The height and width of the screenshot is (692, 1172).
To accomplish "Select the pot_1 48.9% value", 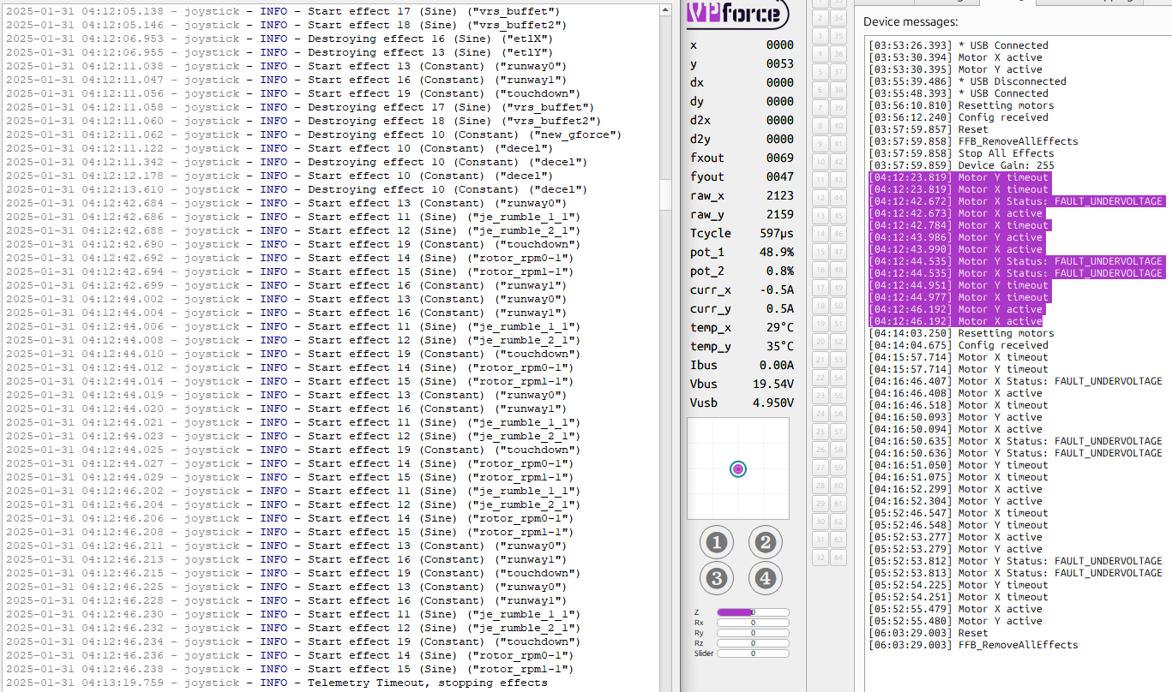I will tap(742, 252).
